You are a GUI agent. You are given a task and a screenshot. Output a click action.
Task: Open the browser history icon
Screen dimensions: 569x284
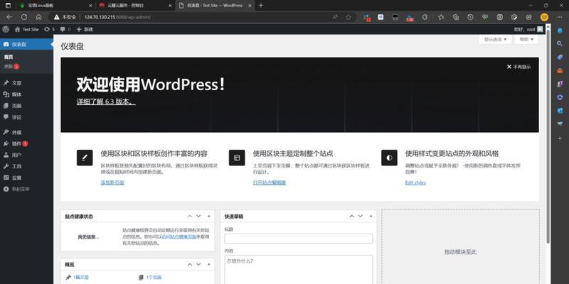click(470, 17)
